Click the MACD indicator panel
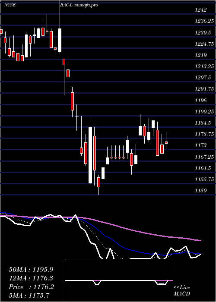 pos(119,280)
